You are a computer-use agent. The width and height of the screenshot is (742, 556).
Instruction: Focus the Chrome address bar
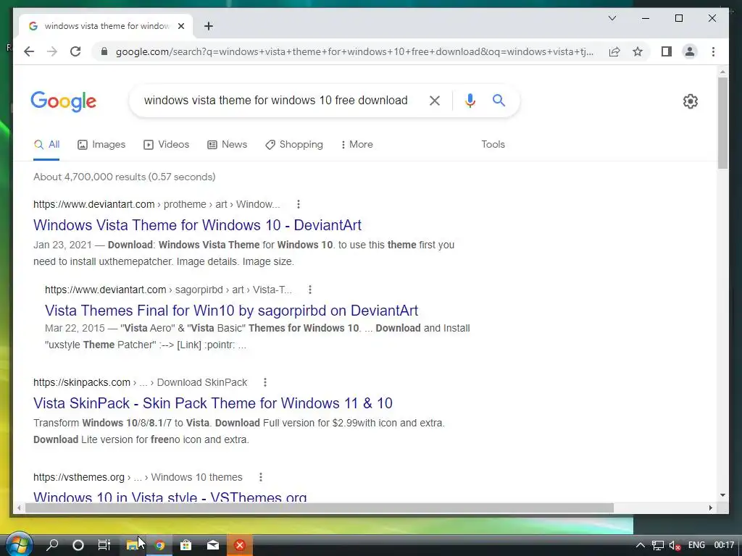point(354,51)
